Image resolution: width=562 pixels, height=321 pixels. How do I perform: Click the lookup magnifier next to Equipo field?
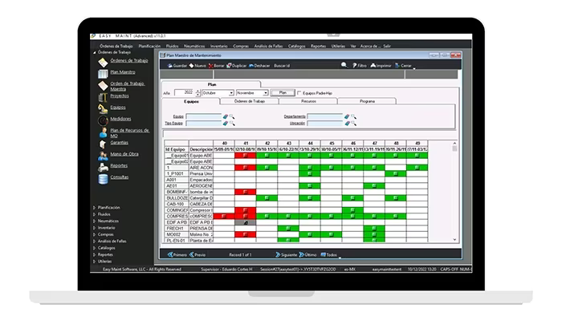pyautogui.click(x=231, y=116)
